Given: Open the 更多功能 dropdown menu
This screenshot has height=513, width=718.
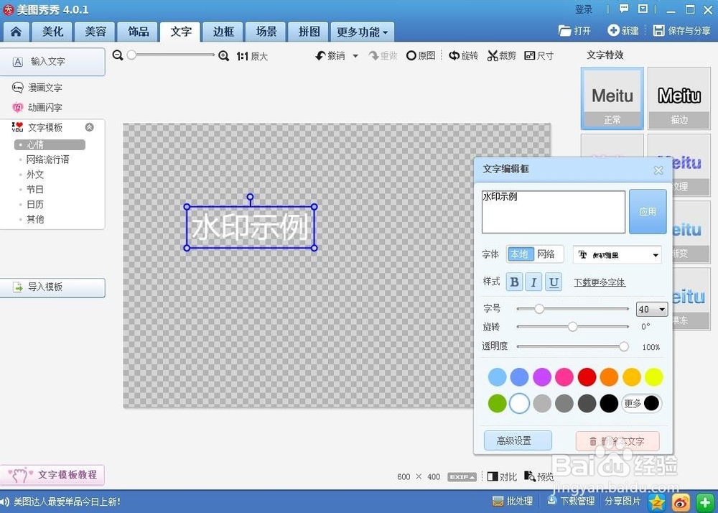Looking at the screenshot, I should (362, 32).
